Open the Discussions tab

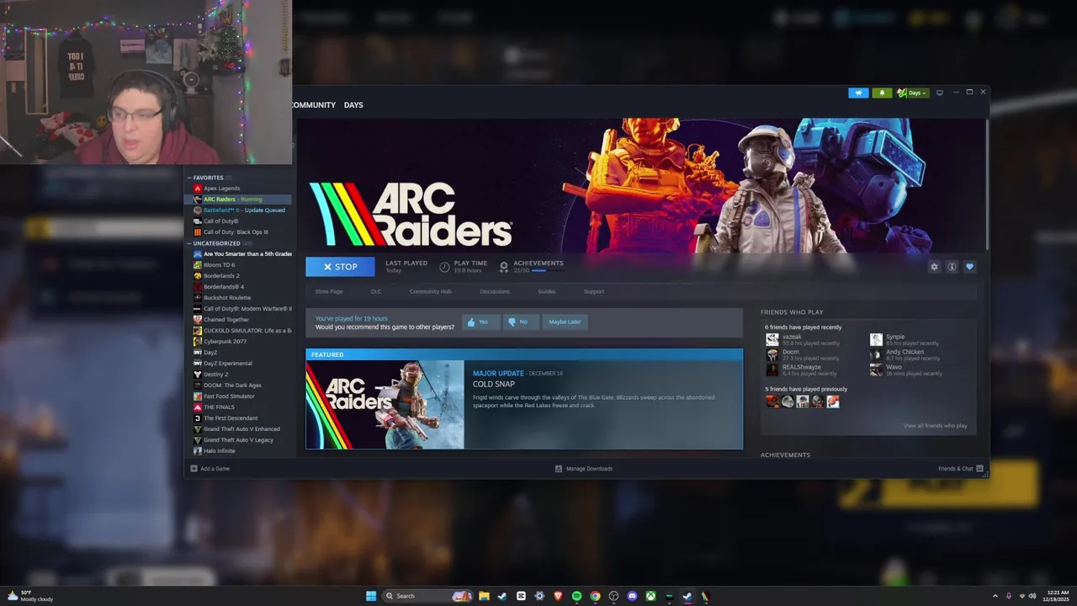point(495,291)
